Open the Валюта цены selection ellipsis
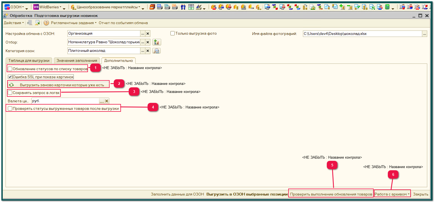Screen dimensions: 435x203 (102, 101)
